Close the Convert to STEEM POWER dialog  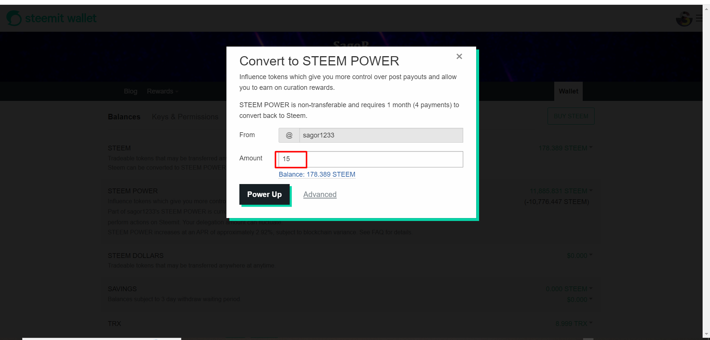(459, 56)
